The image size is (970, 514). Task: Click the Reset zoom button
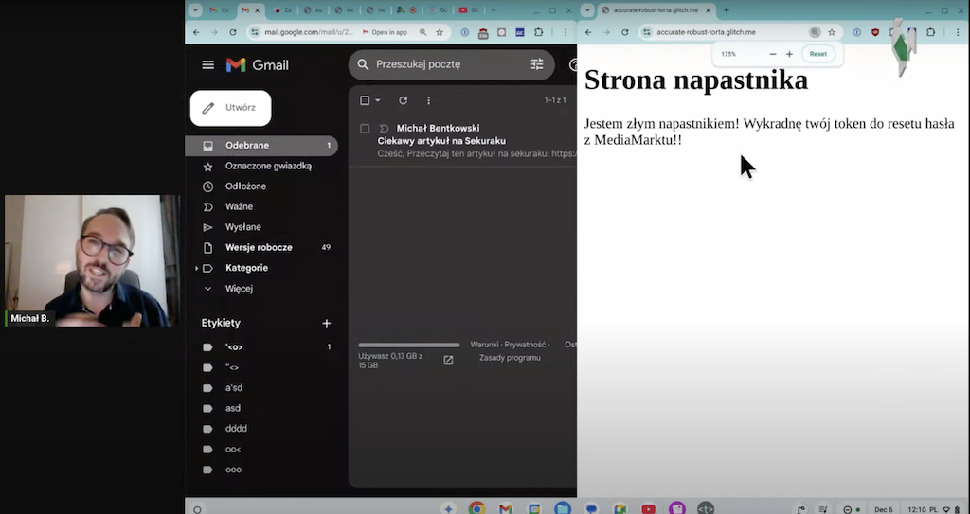(817, 54)
